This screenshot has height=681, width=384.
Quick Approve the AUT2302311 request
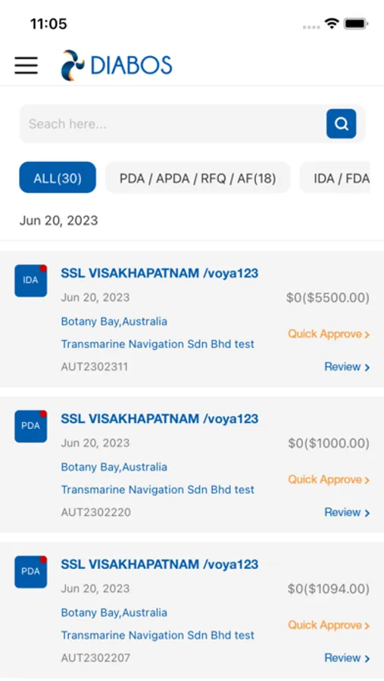tap(329, 334)
